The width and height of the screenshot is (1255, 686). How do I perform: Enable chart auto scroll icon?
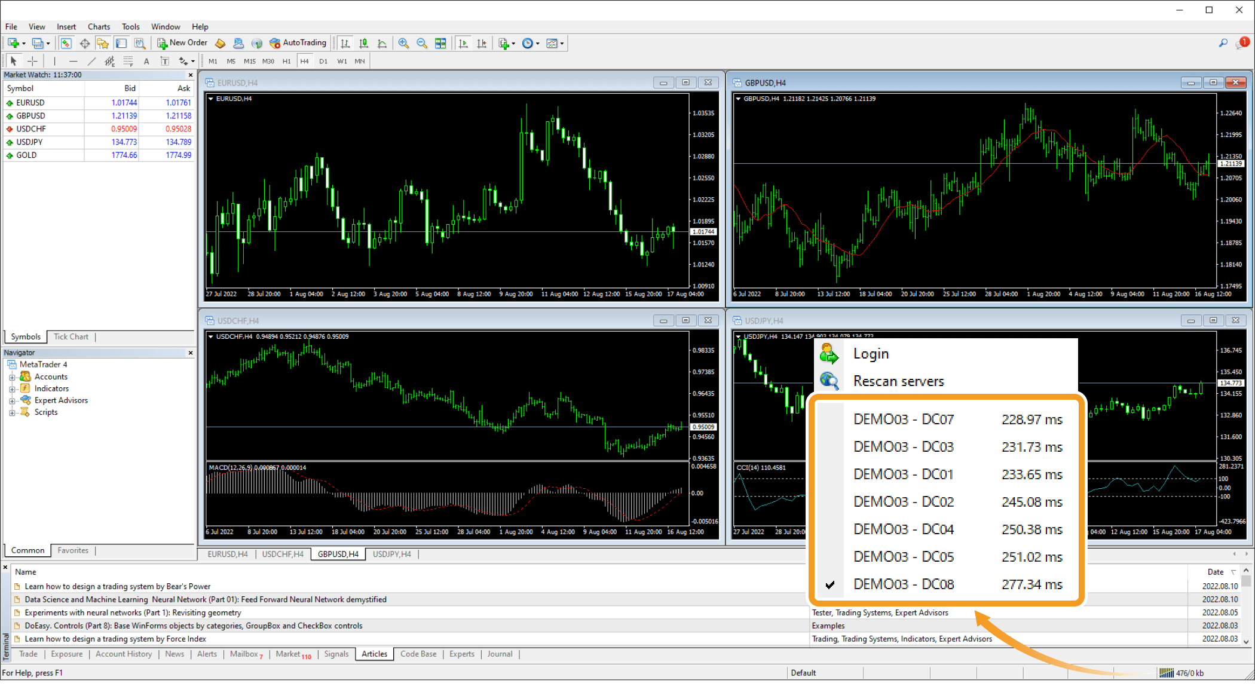(463, 43)
